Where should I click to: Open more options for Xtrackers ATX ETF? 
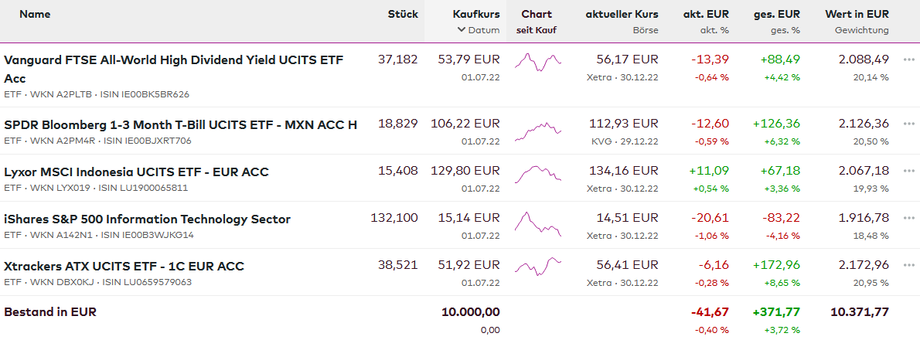pyautogui.click(x=908, y=265)
